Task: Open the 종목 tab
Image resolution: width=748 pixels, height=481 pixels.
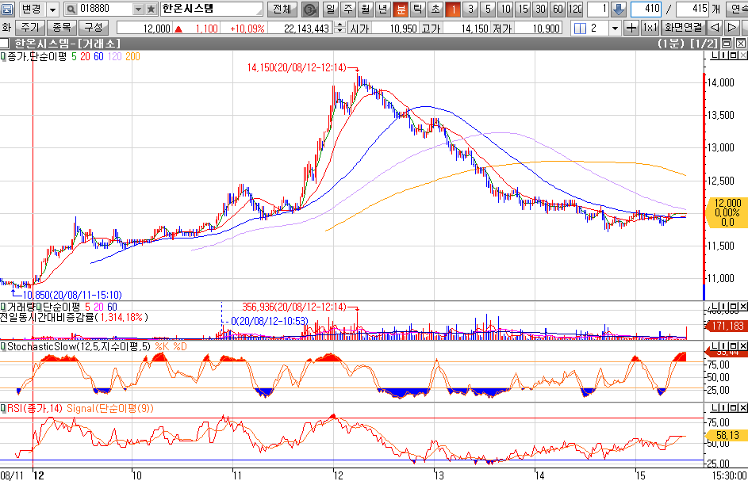Action: coord(62,28)
